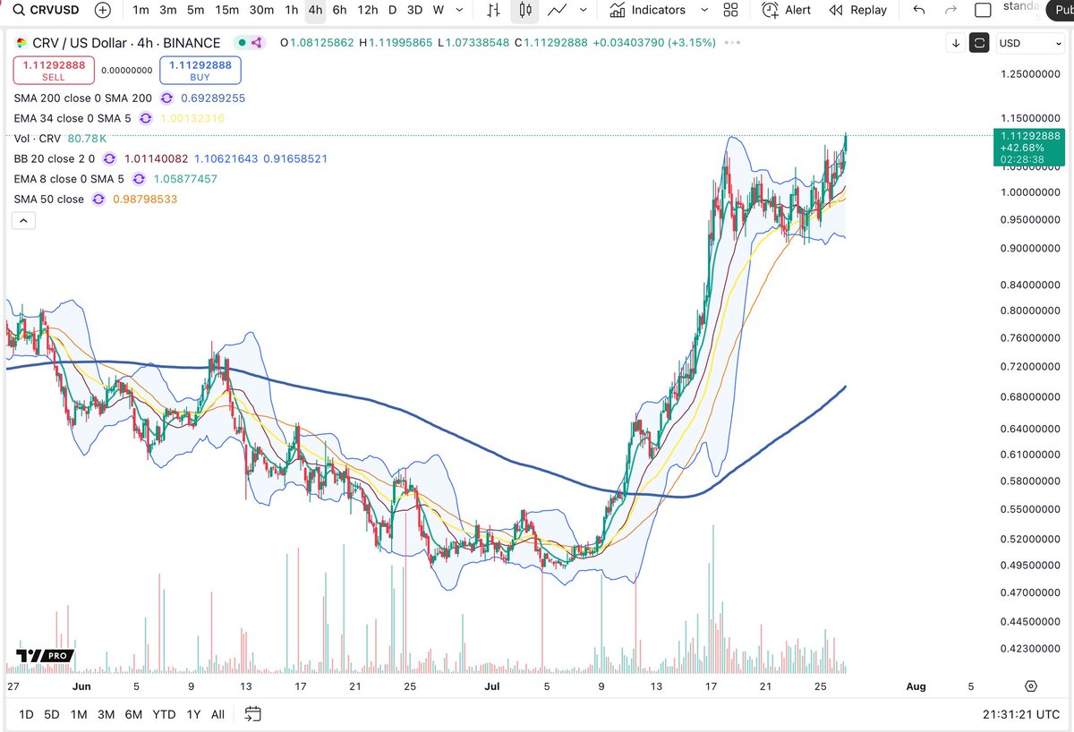Select the 3m timeframe
Image resolution: width=1074 pixels, height=732 pixels.
pyautogui.click(x=167, y=10)
